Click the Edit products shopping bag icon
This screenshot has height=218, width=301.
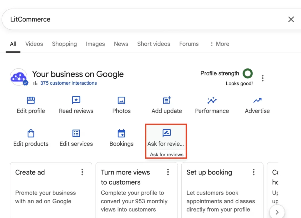click(x=31, y=133)
